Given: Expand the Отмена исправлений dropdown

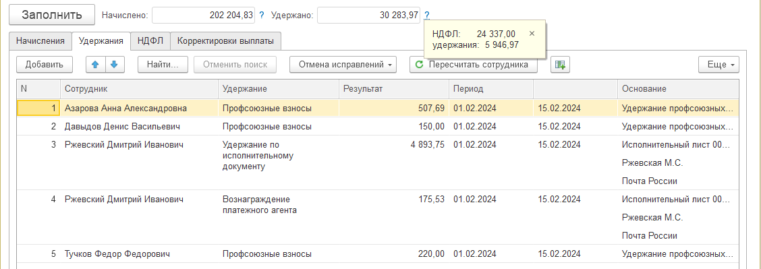Looking at the screenshot, I should coord(343,65).
